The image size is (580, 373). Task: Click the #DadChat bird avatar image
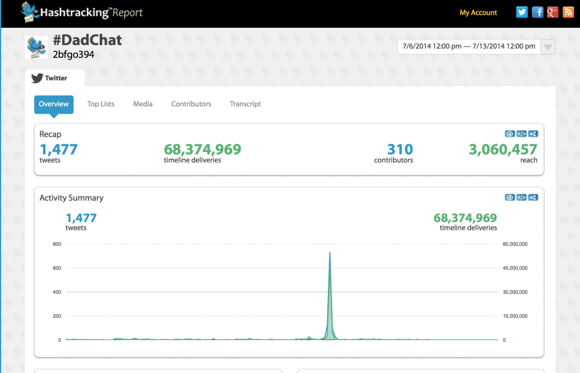coord(36,48)
